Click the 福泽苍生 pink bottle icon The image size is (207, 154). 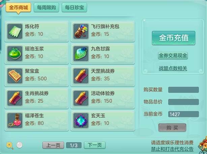click(x=15, y=121)
